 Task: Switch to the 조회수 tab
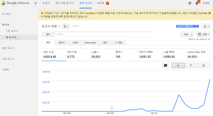(75, 43)
